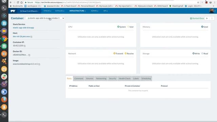Click the browser address bar URL
Screen dimensions: 217x122
tap(68, 2)
